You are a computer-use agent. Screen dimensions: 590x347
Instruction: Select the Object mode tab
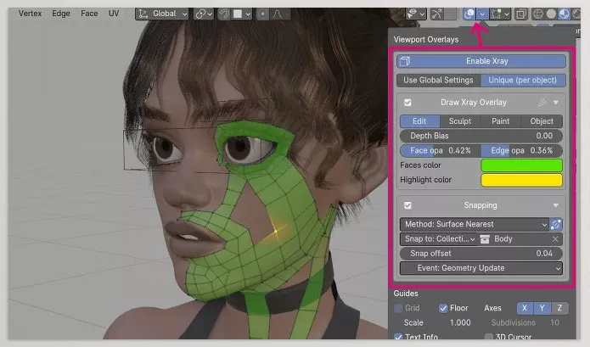542,121
